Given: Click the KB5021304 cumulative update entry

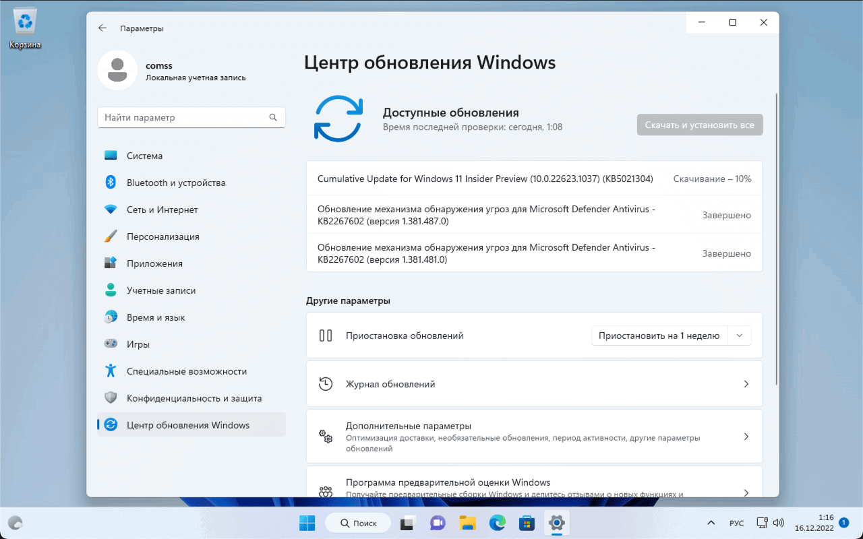Looking at the screenshot, I should [535, 179].
